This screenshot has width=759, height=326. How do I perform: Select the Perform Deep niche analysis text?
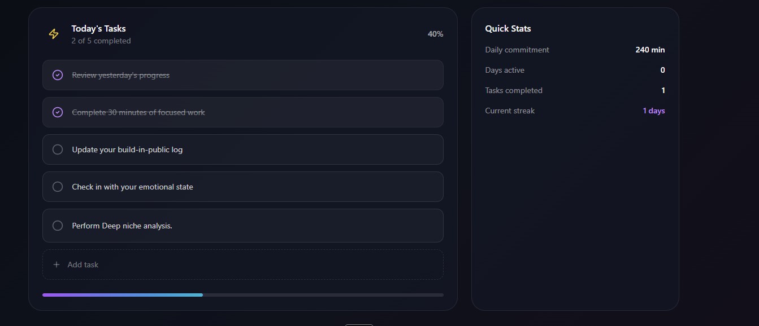click(122, 226)
